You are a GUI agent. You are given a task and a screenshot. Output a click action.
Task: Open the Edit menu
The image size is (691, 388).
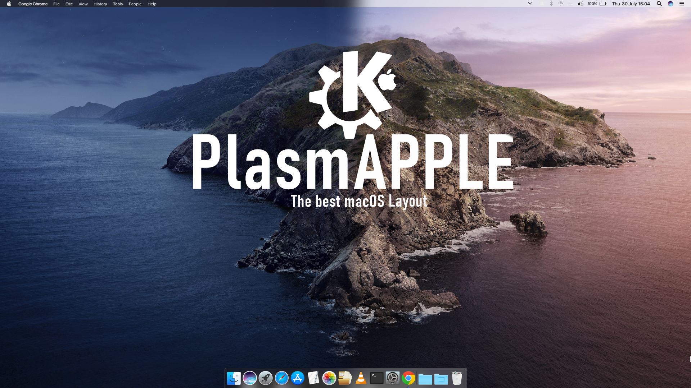pyautogui.click(x=69, y=4)
